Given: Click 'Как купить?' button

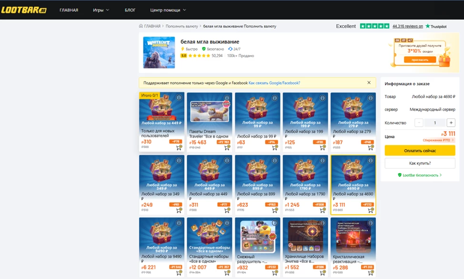Looking at the screenshot, I should pos(420,163).
